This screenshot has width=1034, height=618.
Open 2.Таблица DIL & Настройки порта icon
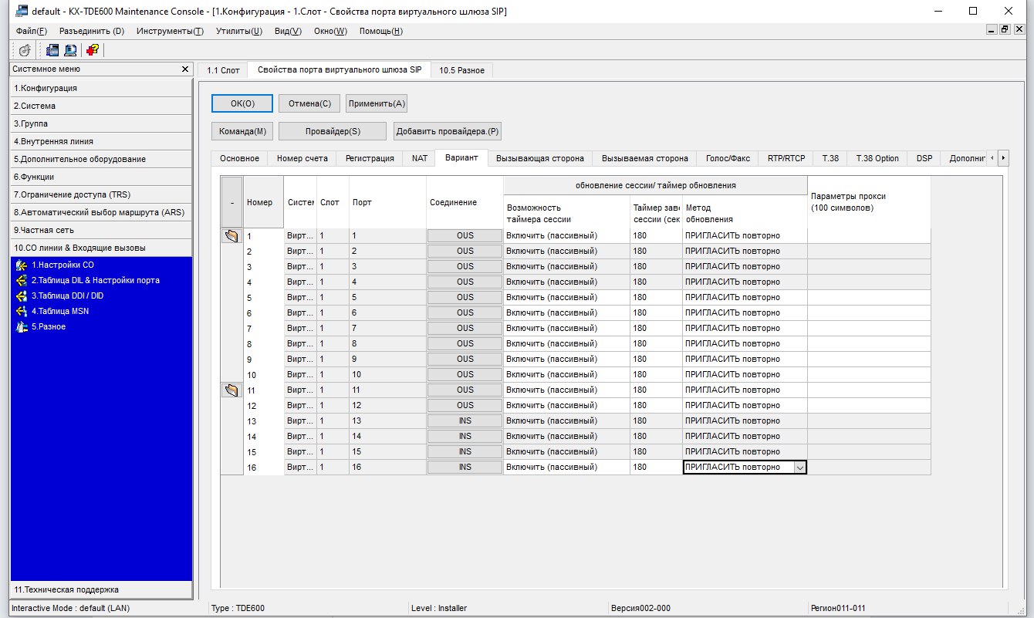22,280
